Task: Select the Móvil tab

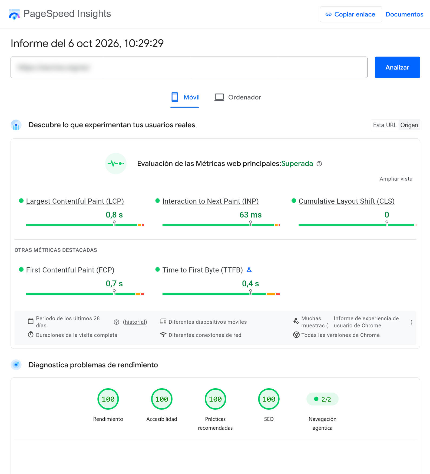Action: (x=185, y=97)
